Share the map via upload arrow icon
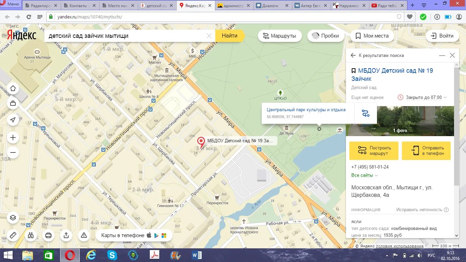 66,235
